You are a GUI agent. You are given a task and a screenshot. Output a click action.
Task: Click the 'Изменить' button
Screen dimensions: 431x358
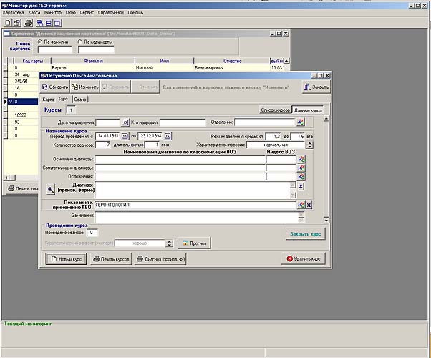pos(85,87)
